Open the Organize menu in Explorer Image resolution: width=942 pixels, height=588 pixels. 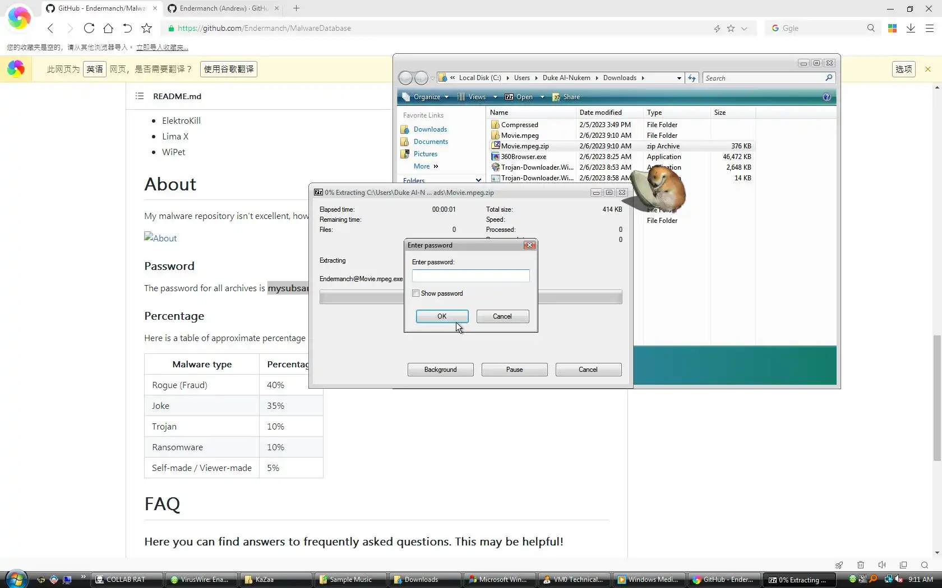point(426,97)
